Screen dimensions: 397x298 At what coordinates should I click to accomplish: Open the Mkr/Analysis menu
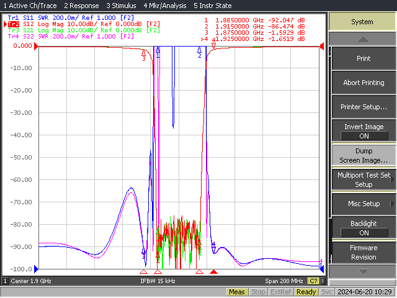165,6
